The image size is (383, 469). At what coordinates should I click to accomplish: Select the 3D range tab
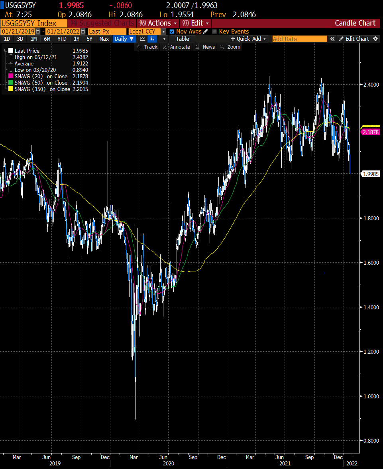[x=20, y=39]
